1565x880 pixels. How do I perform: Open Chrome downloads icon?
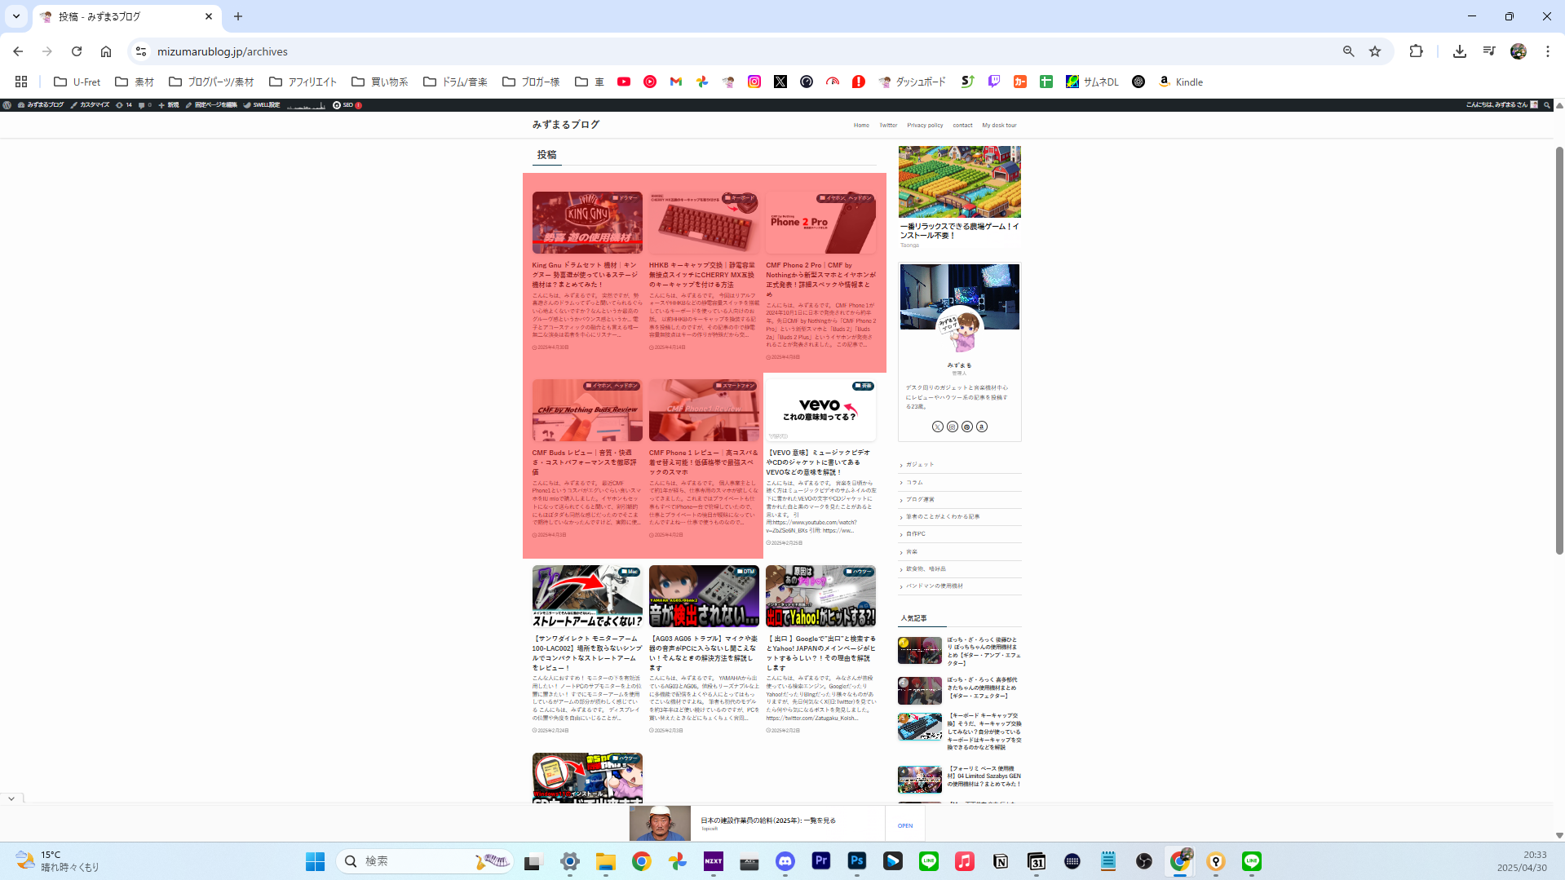[x=1460, y=51]
